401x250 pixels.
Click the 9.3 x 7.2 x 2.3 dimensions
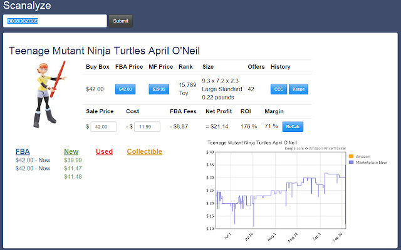tap(220, 81)
